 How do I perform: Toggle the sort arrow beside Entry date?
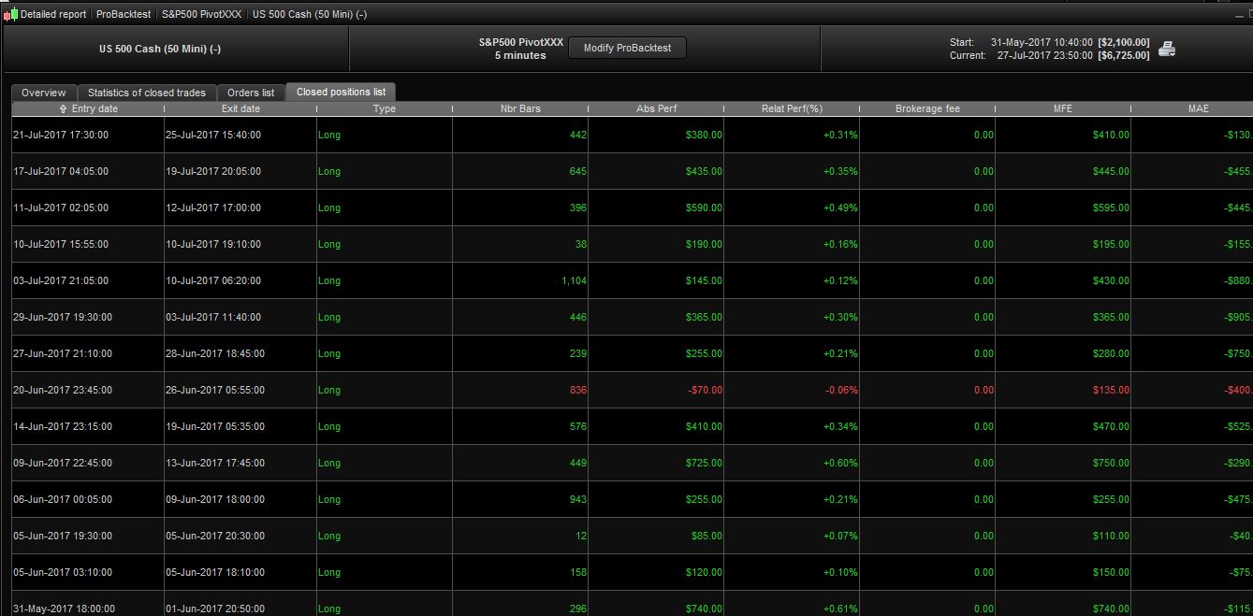click(63, 109)
